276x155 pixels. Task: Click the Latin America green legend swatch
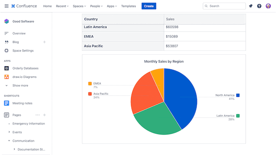238,116
